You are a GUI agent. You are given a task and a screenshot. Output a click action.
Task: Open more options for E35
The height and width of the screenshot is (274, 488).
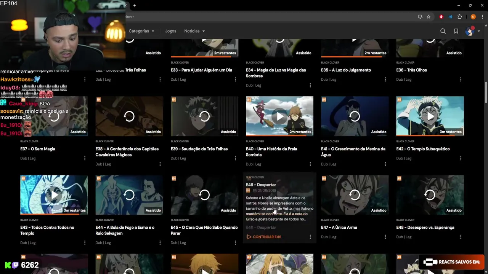[x=385, y=80]
